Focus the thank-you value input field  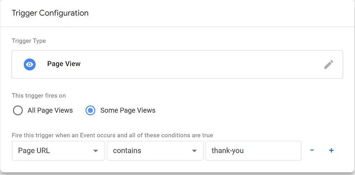[x=253, y=151]
